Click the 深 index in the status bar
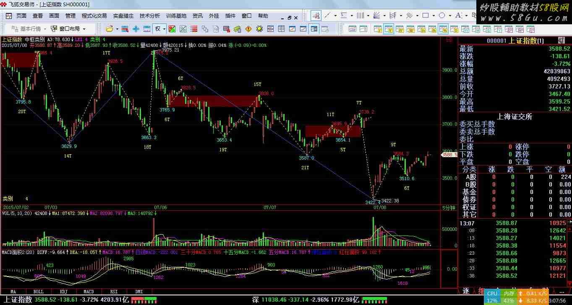This screenshot has height=305, width=572. (x=256, y=300)
